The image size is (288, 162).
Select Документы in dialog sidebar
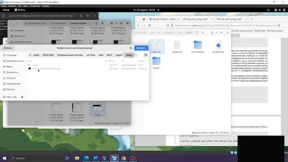[x=12, y=72]
